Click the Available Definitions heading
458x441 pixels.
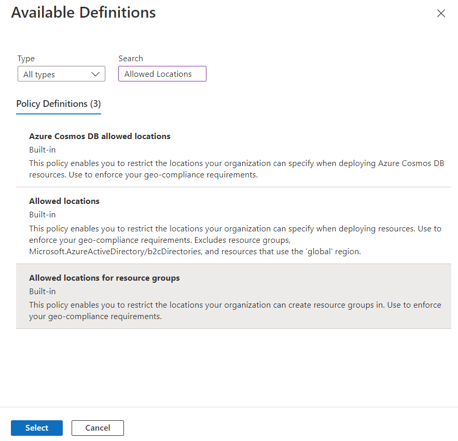tap(84, 13)
